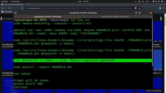Viewport: 166px width, 93px height.
Task: Open the 650 × 295 image thumbnail
Action: pos(157,60)
